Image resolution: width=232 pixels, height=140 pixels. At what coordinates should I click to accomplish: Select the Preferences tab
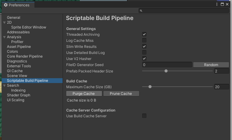tap(17, 5)
